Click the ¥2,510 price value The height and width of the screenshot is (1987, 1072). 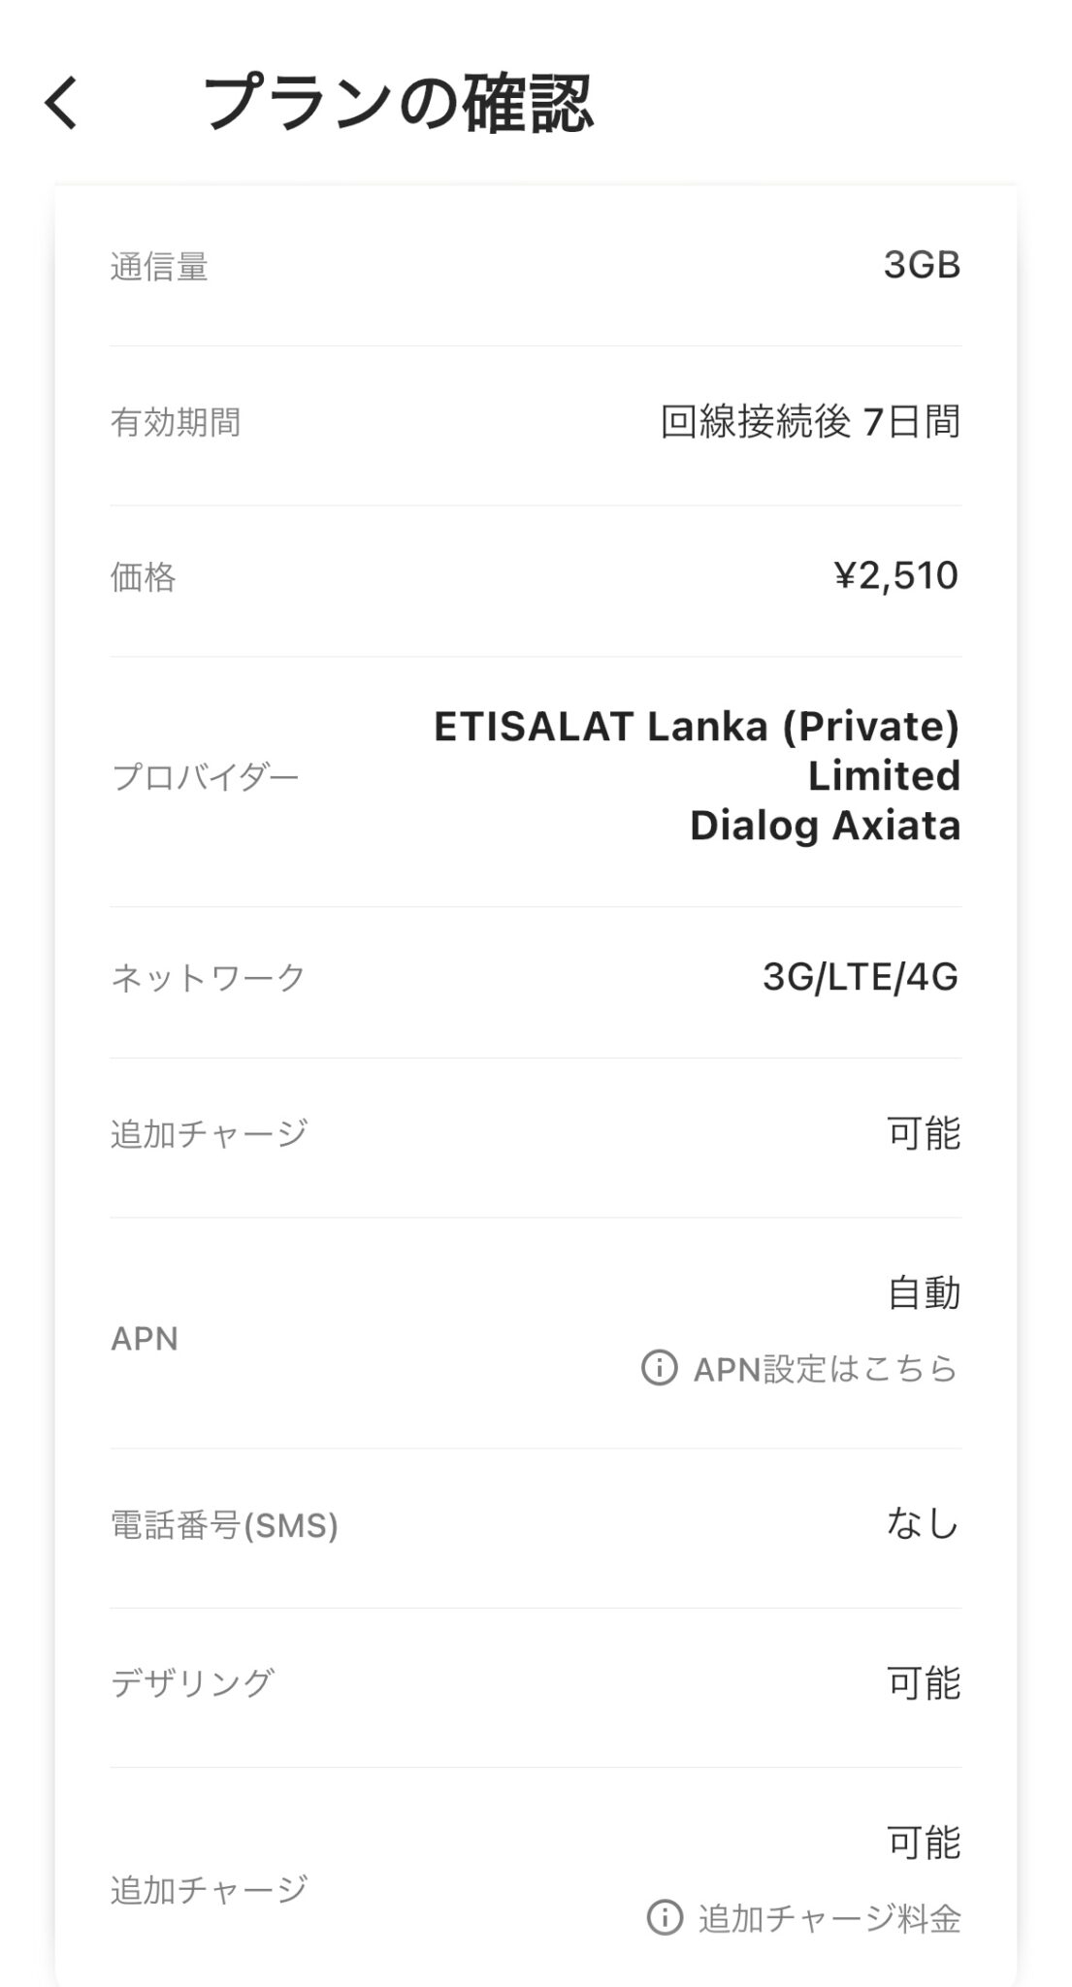coord(895,575)
